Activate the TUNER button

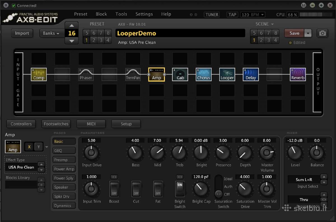pos(212,15)
